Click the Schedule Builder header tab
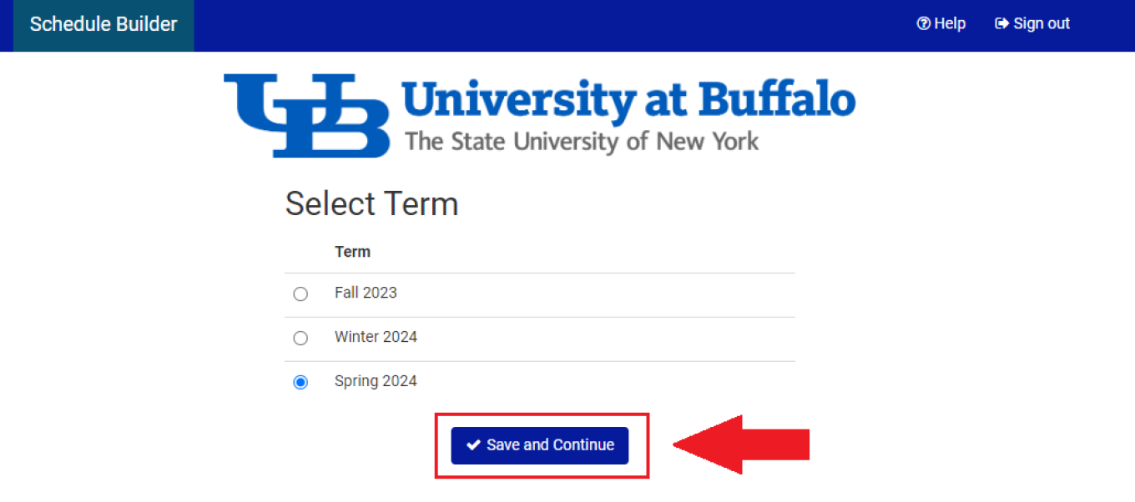Viewport: 1135px width, 502px height. (103, 24)
